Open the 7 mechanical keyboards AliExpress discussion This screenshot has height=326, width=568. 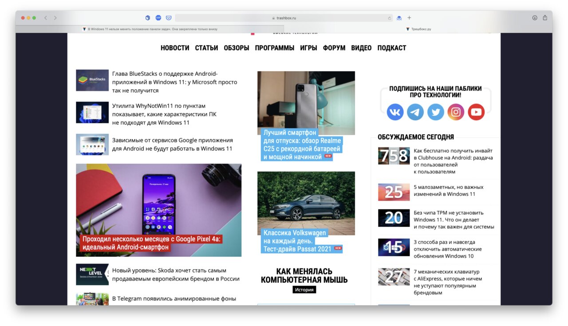[448, 282]
